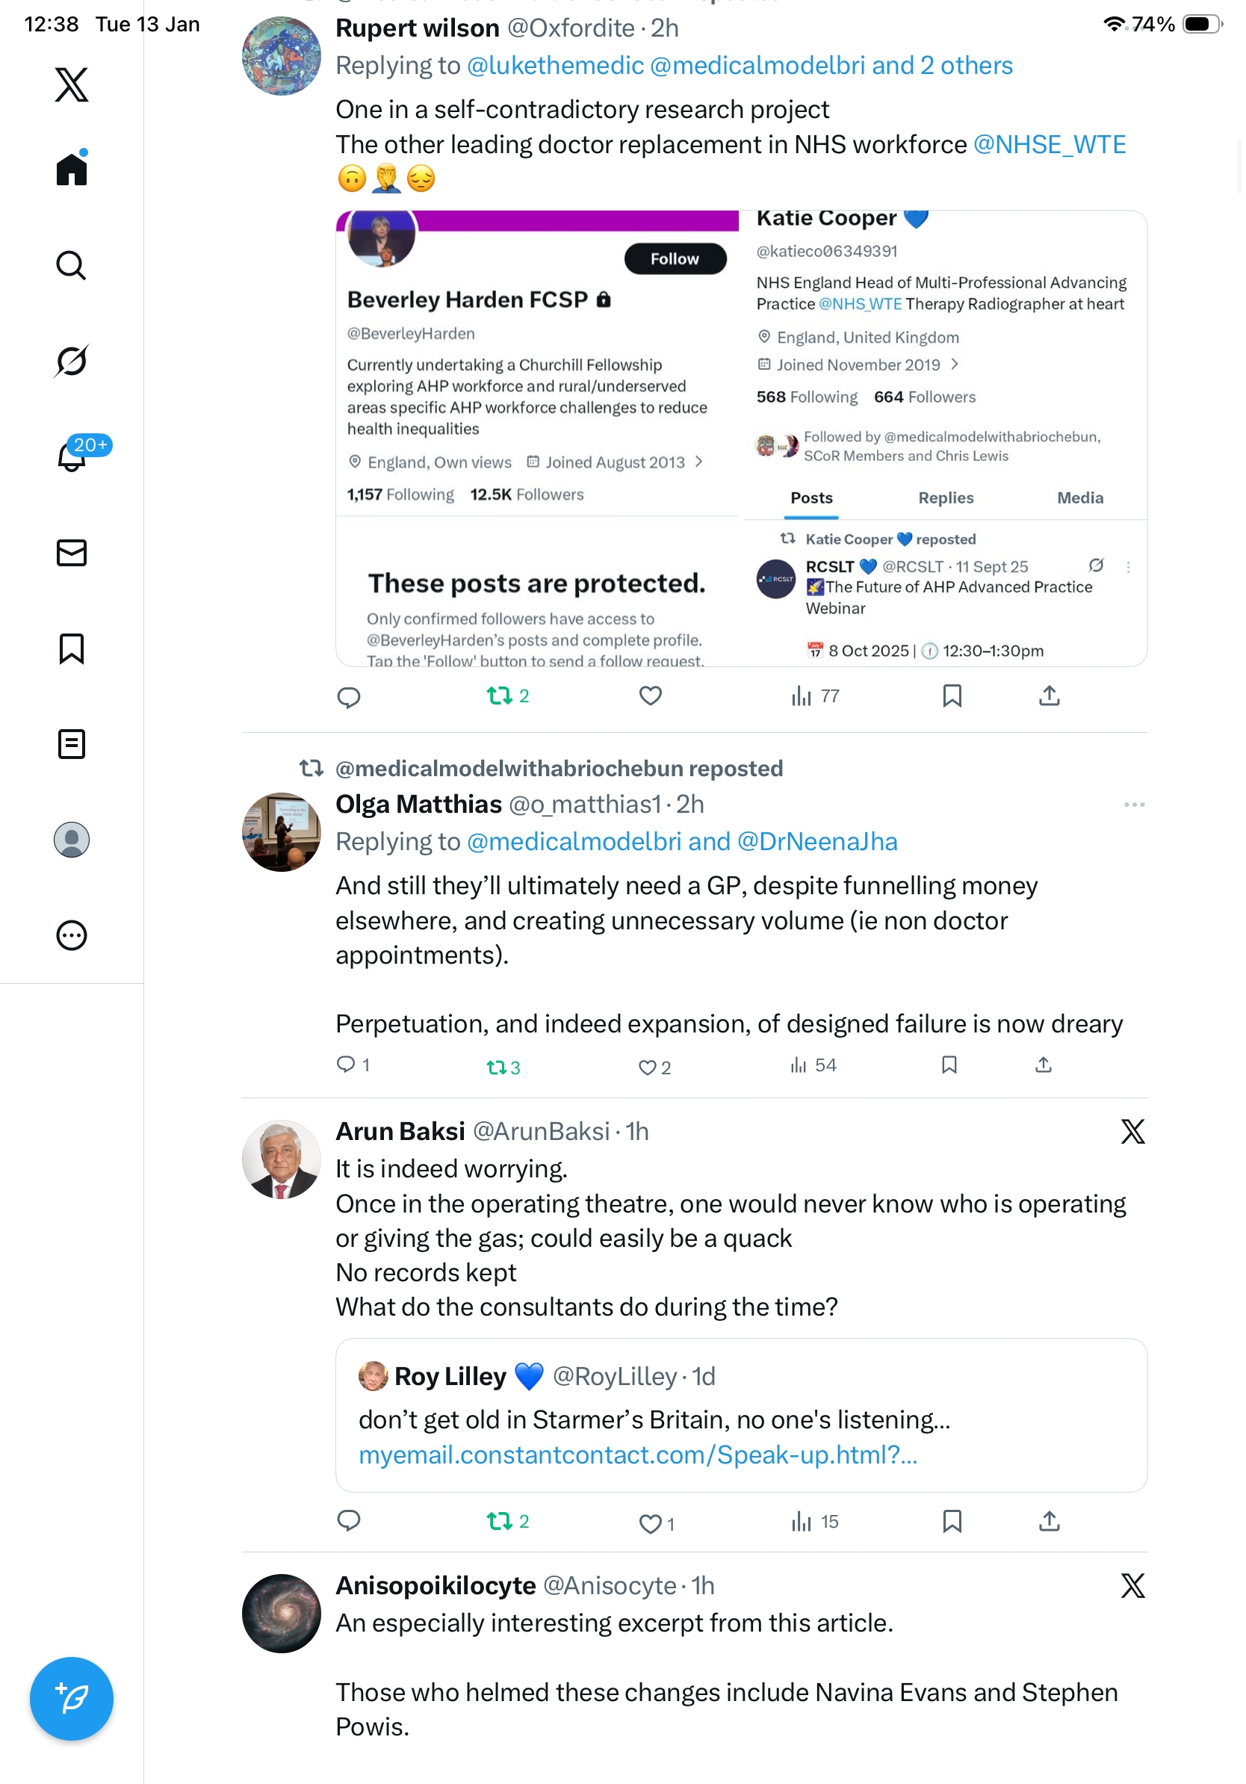Toggle repost on Arun Baksi's post
Viewport: 1246px width, 1784px height.
499,1520
